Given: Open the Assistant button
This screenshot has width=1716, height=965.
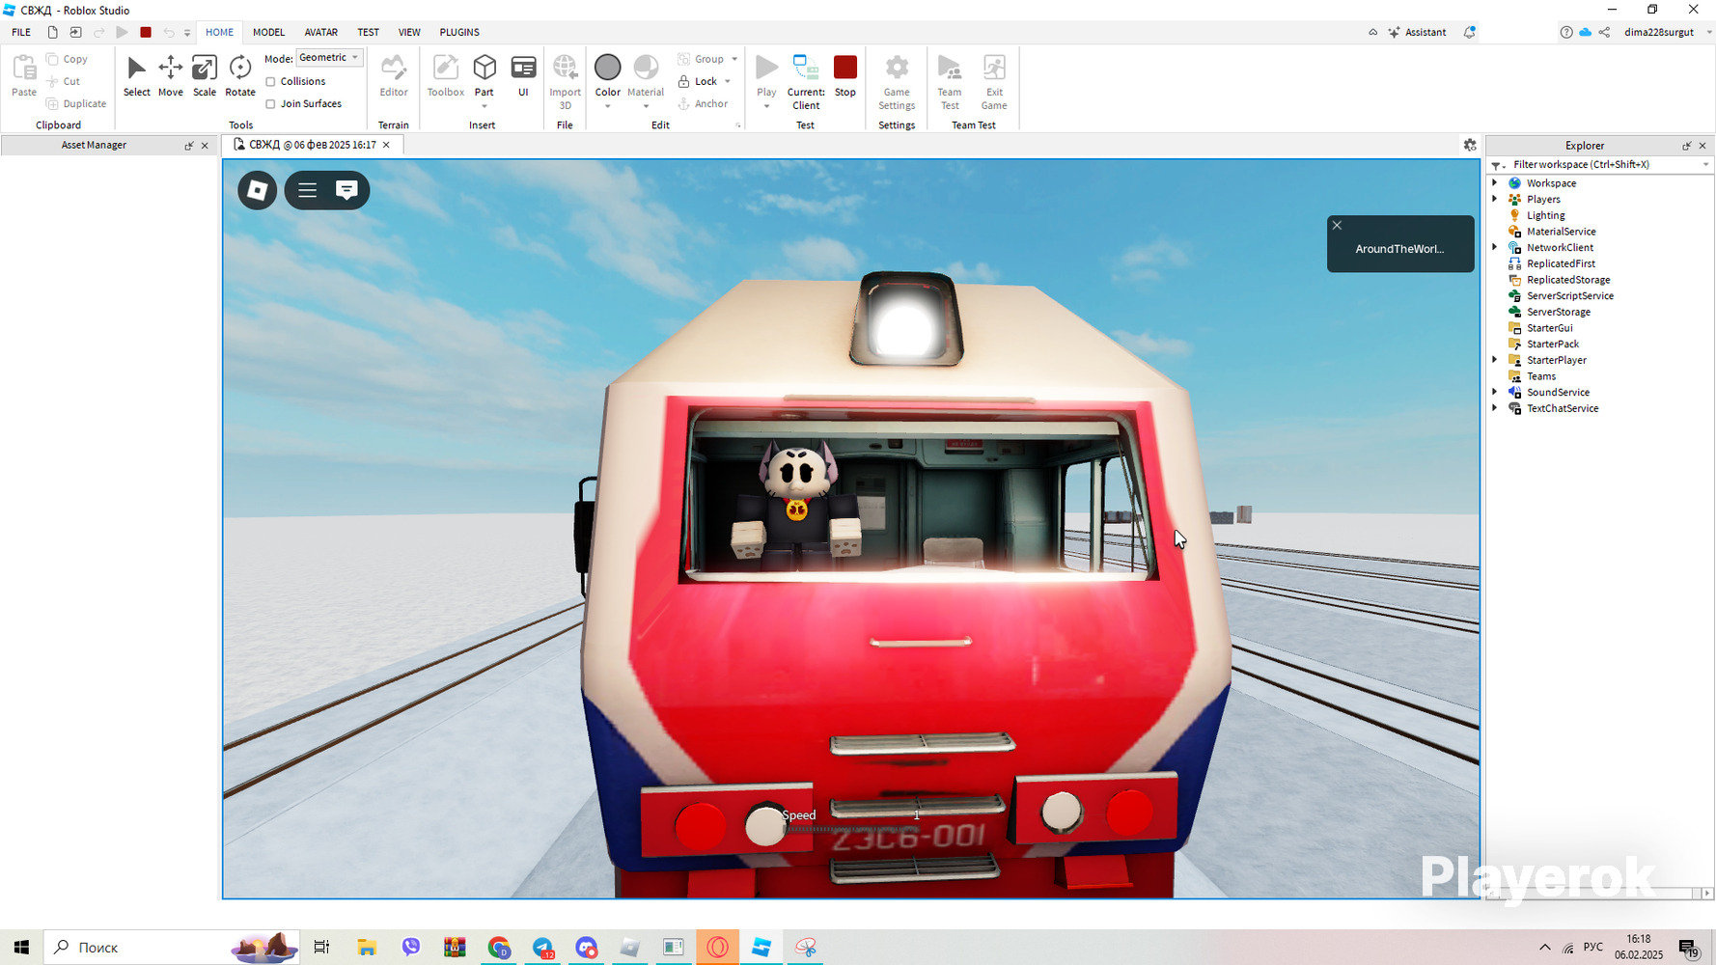Looking at the screenshot, I should click(x=1417, y=32).
